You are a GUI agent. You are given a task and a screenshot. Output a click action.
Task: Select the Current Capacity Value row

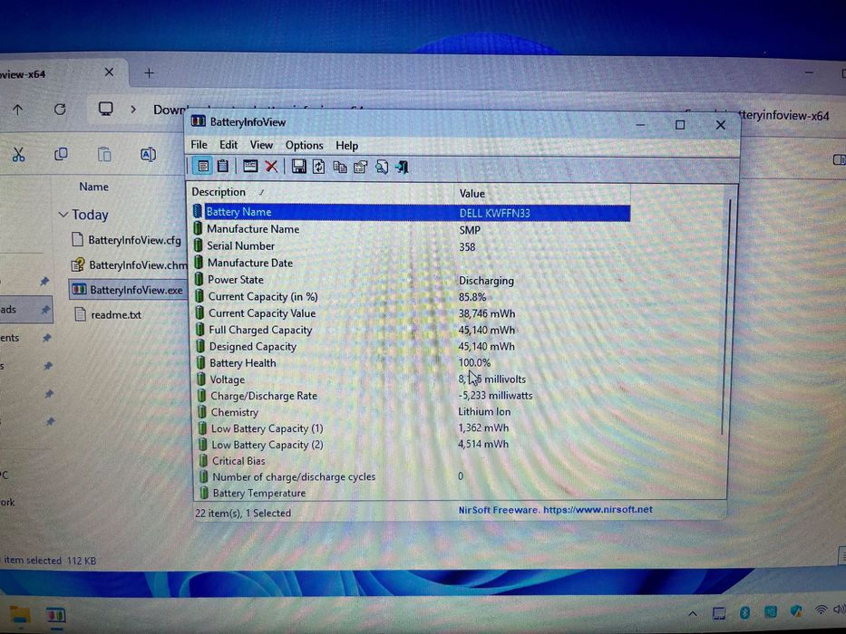coord(411,313)
